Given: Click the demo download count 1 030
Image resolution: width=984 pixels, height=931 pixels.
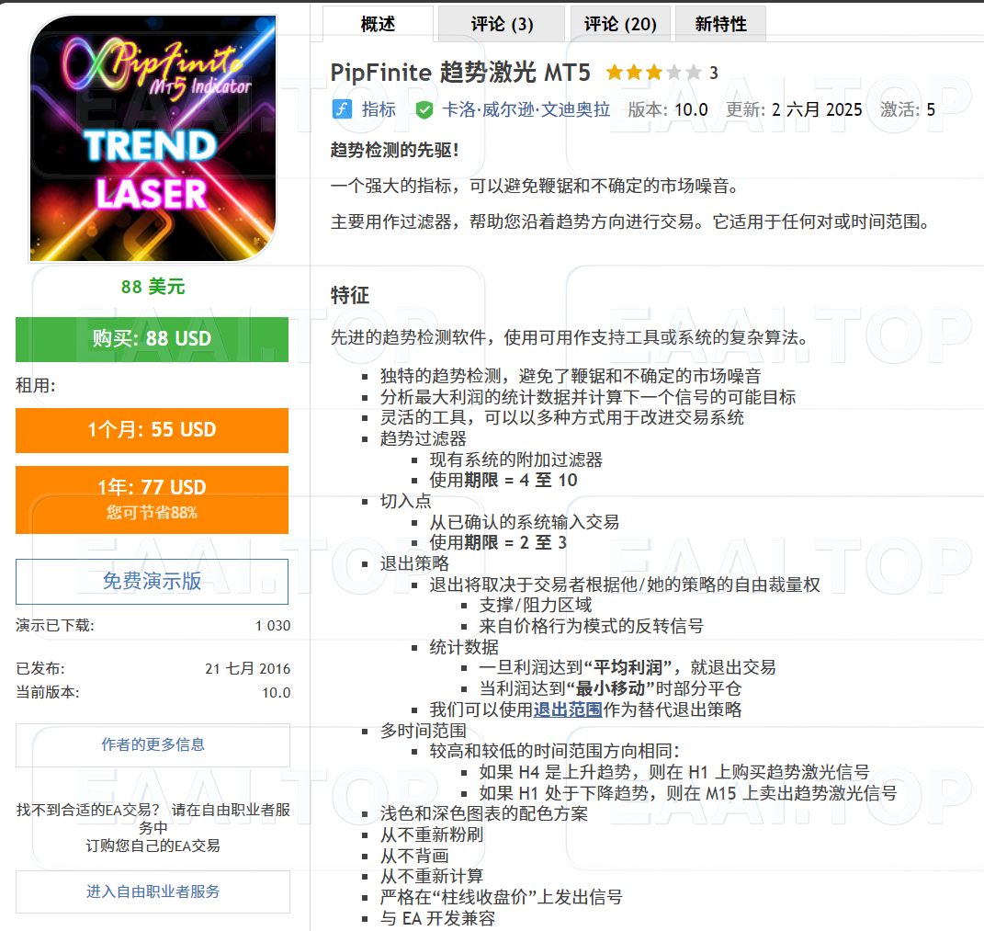Looking at the screenshot, I should (x=273, y=626).
